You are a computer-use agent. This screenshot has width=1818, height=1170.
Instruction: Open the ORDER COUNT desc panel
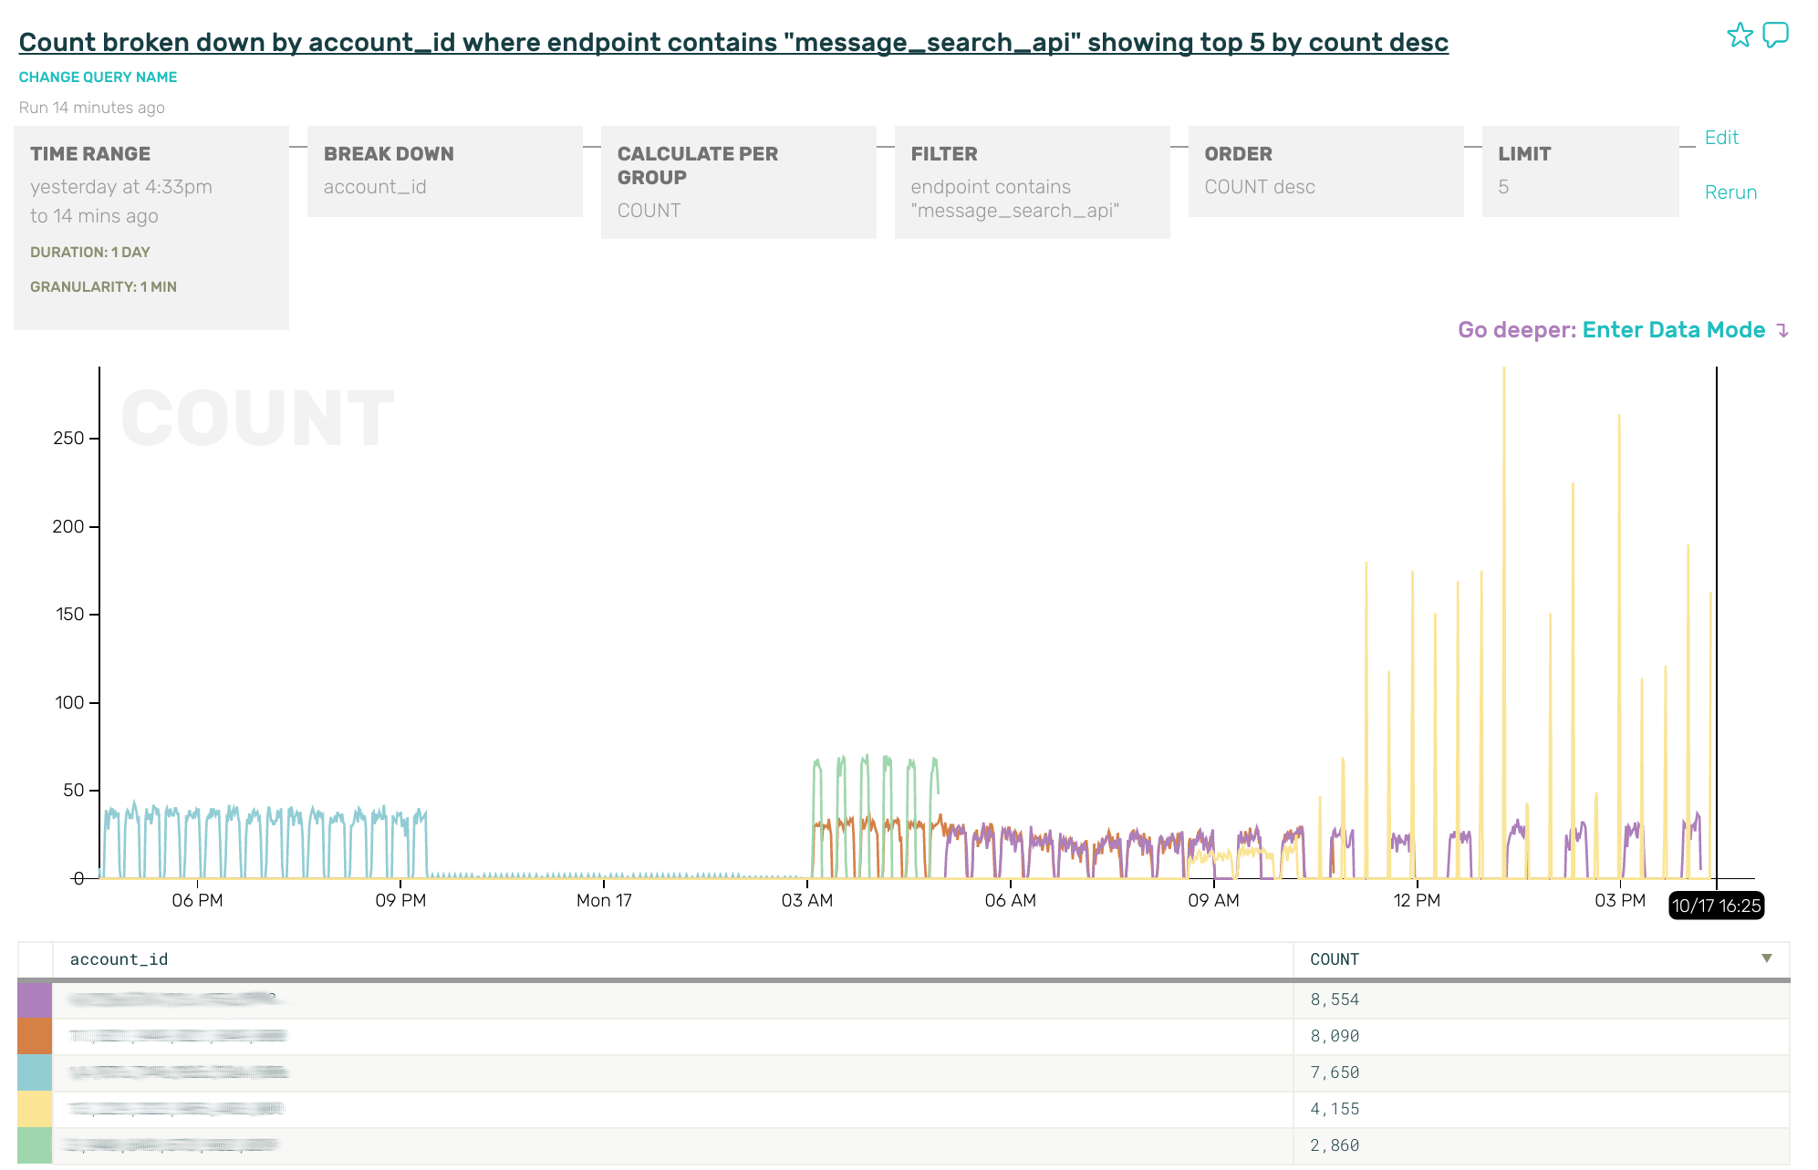[x=1325, y=171]
